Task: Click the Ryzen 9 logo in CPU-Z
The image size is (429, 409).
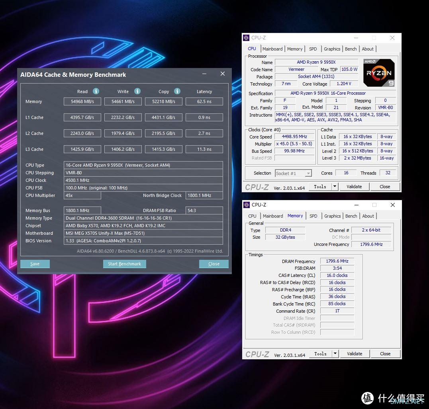Action: (379, 73)
